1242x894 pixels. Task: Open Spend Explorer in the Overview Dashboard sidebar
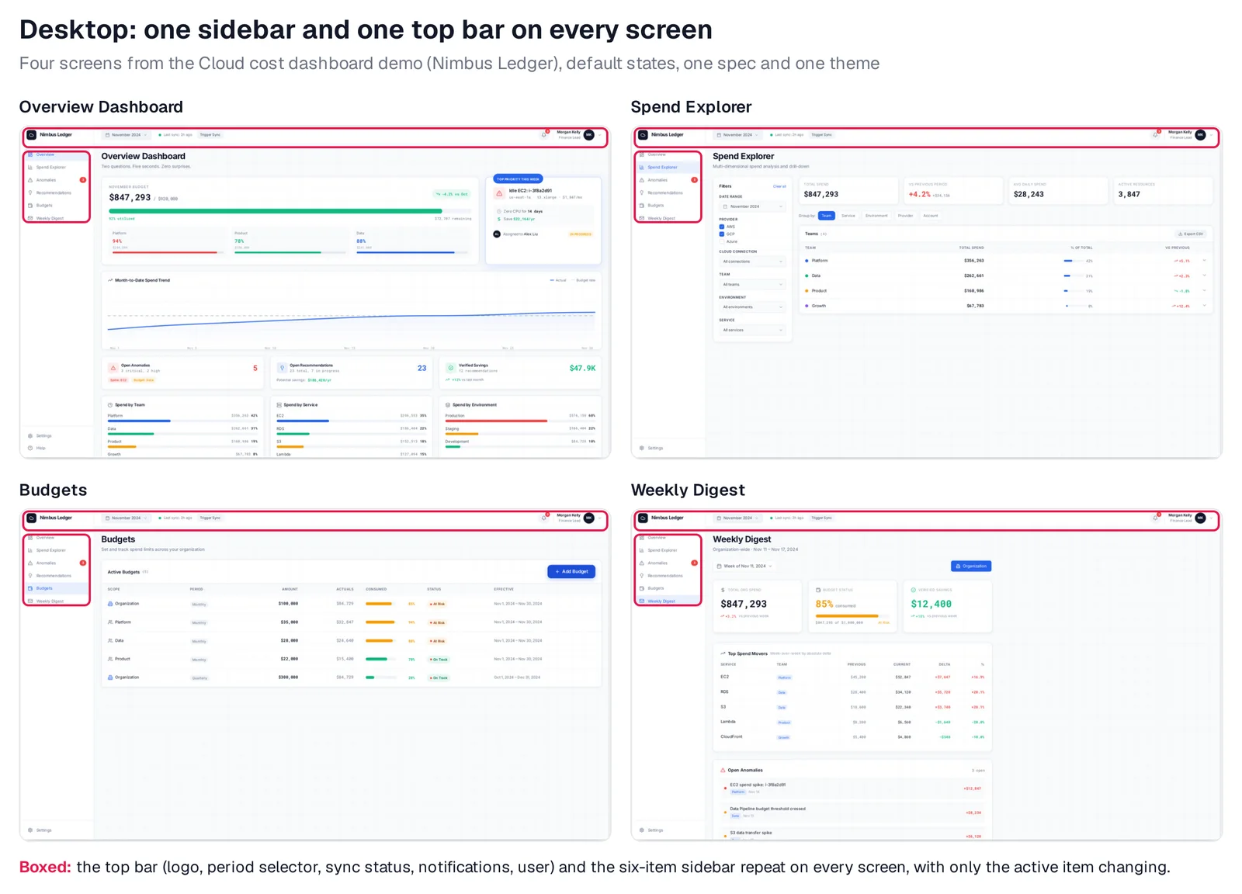(57, 168)
